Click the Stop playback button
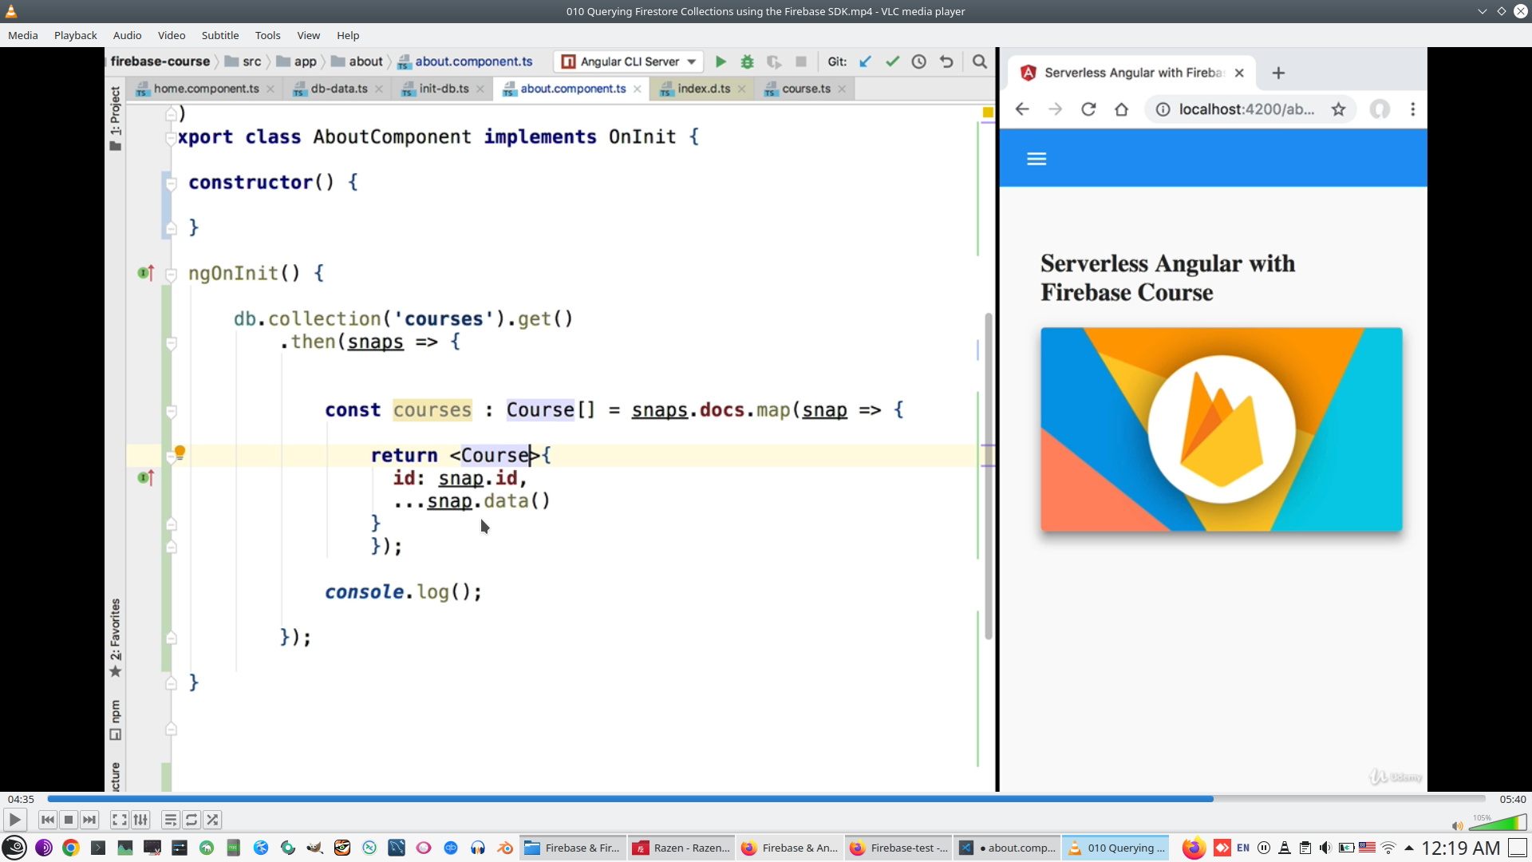This screenshot has height=862, width=1532. (69, 820)
